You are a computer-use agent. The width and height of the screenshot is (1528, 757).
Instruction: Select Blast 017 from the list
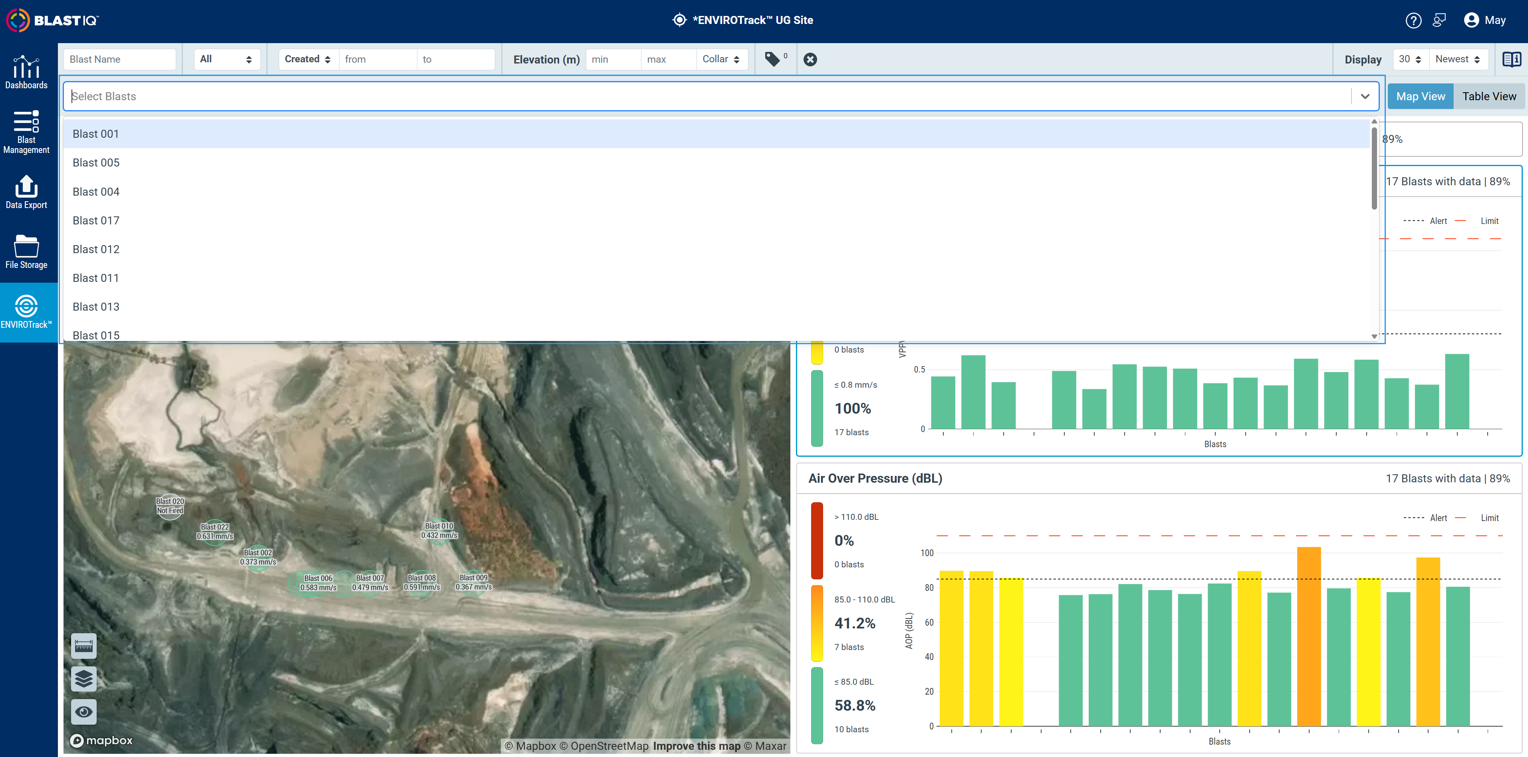point(716,220)
